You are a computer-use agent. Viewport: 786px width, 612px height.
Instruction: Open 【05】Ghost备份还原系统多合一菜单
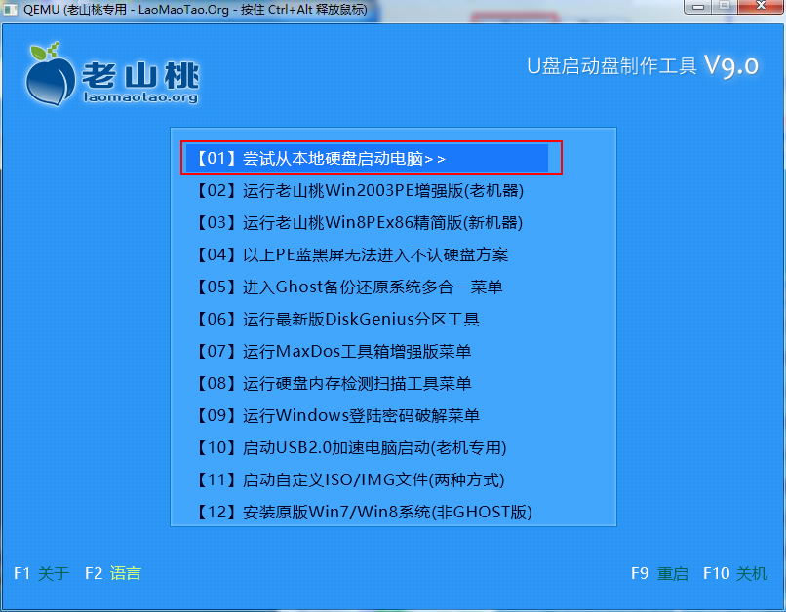348,287
